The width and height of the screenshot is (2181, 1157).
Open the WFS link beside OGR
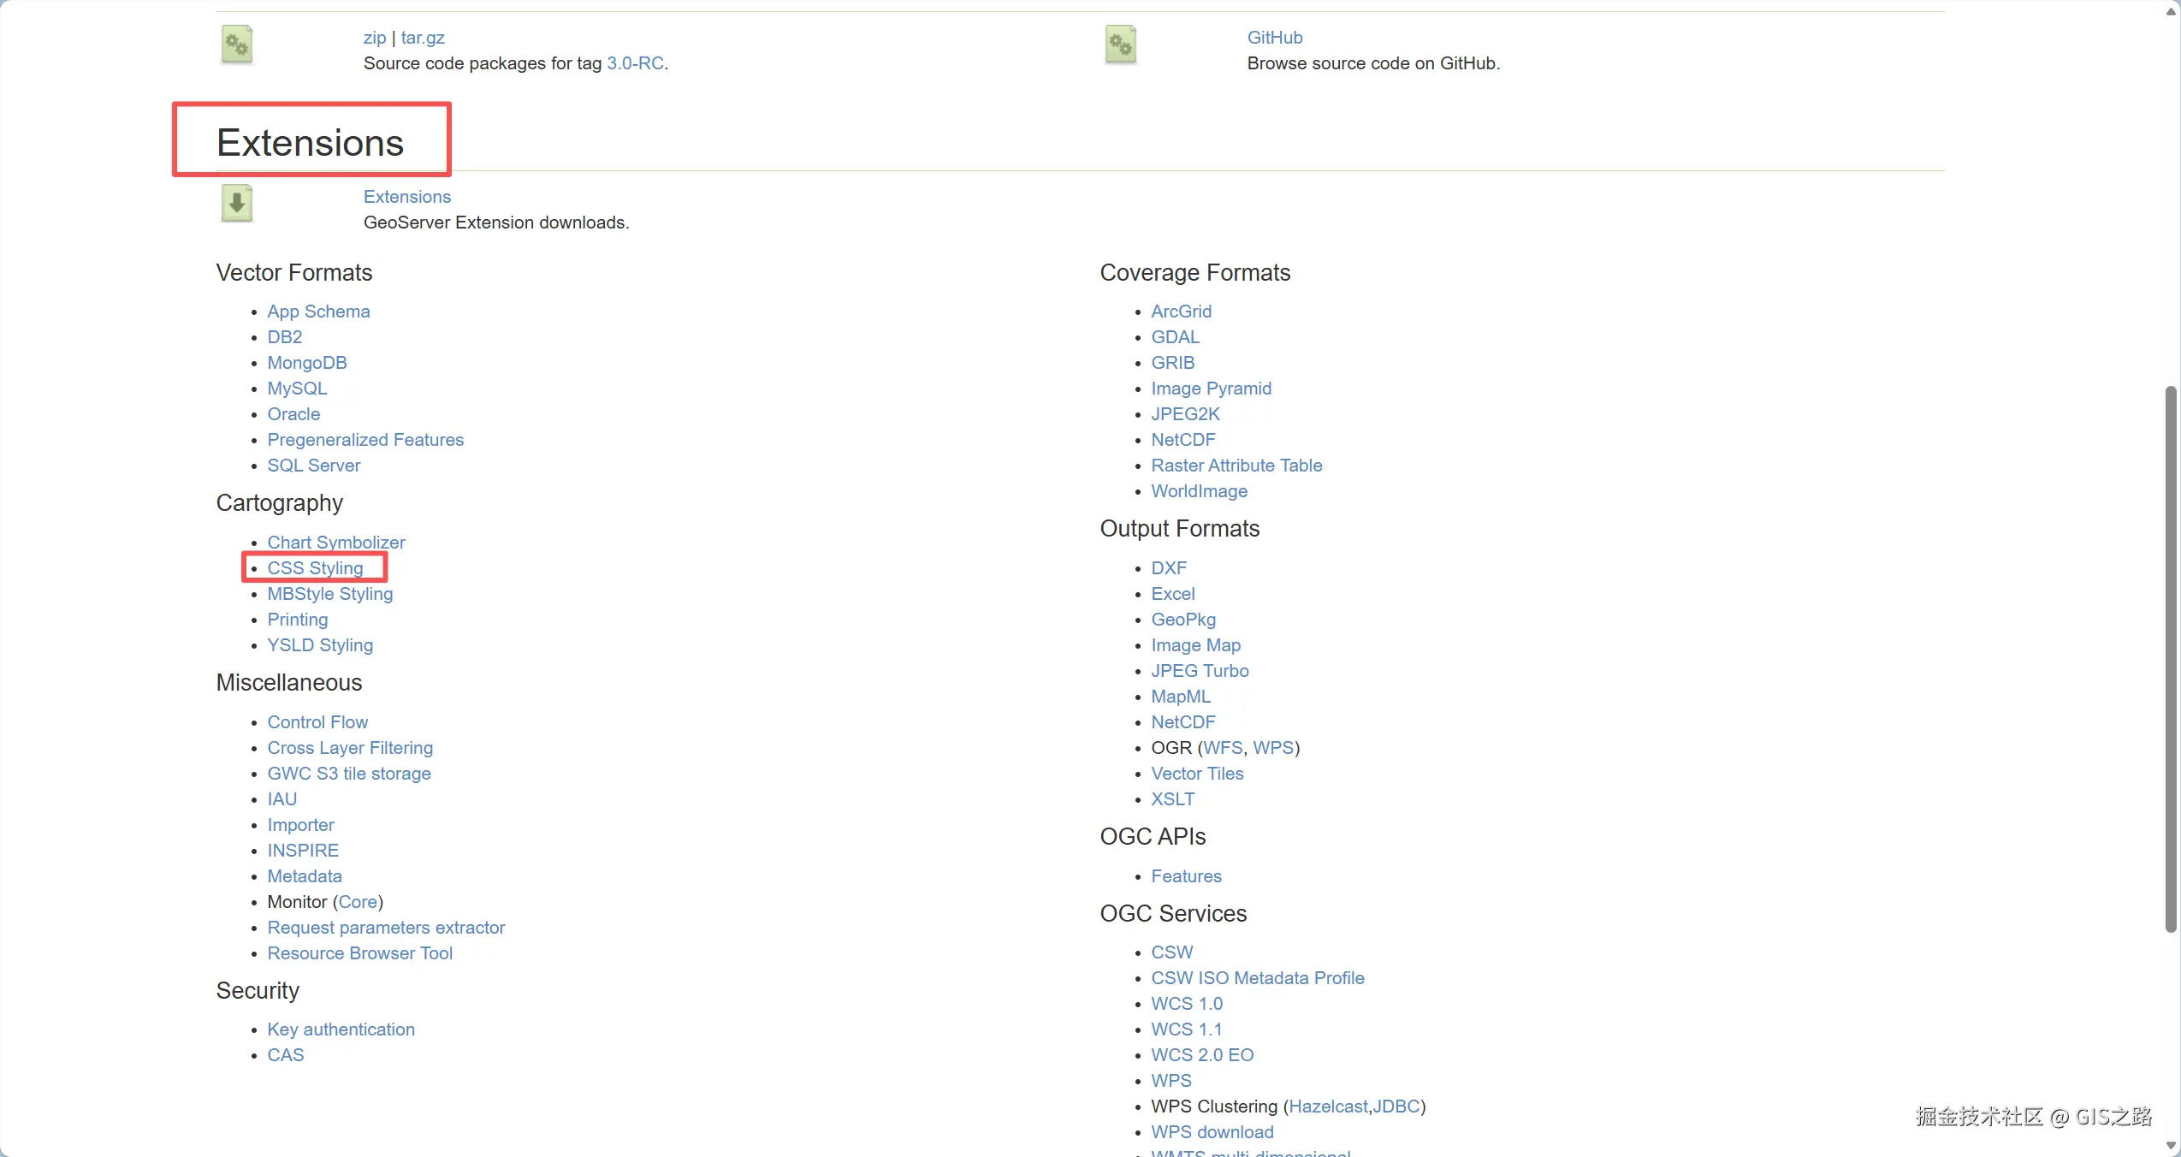tap(1222, 748)
